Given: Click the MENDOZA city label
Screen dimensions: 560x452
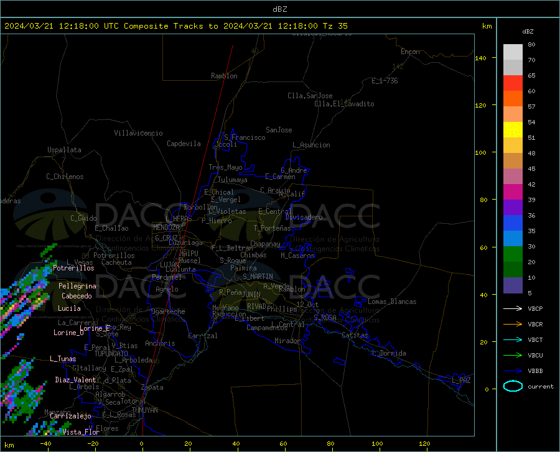Looking at the screenshot, I should tap(166, 228).
